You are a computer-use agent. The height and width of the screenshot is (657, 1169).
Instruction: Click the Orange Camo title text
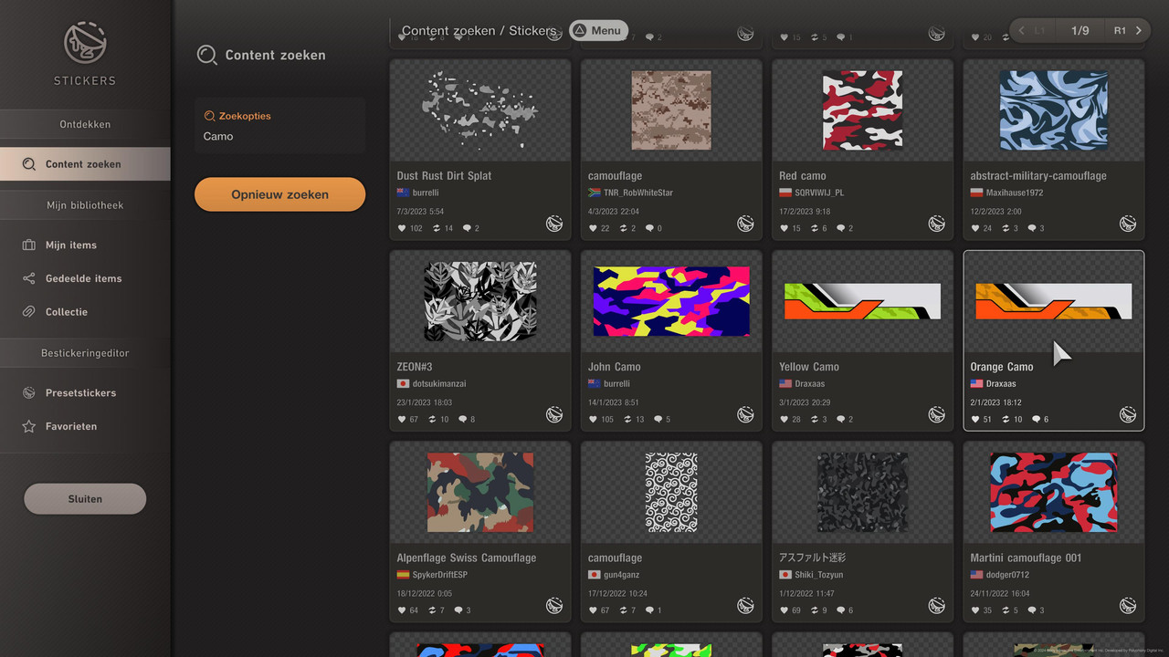1002,367
